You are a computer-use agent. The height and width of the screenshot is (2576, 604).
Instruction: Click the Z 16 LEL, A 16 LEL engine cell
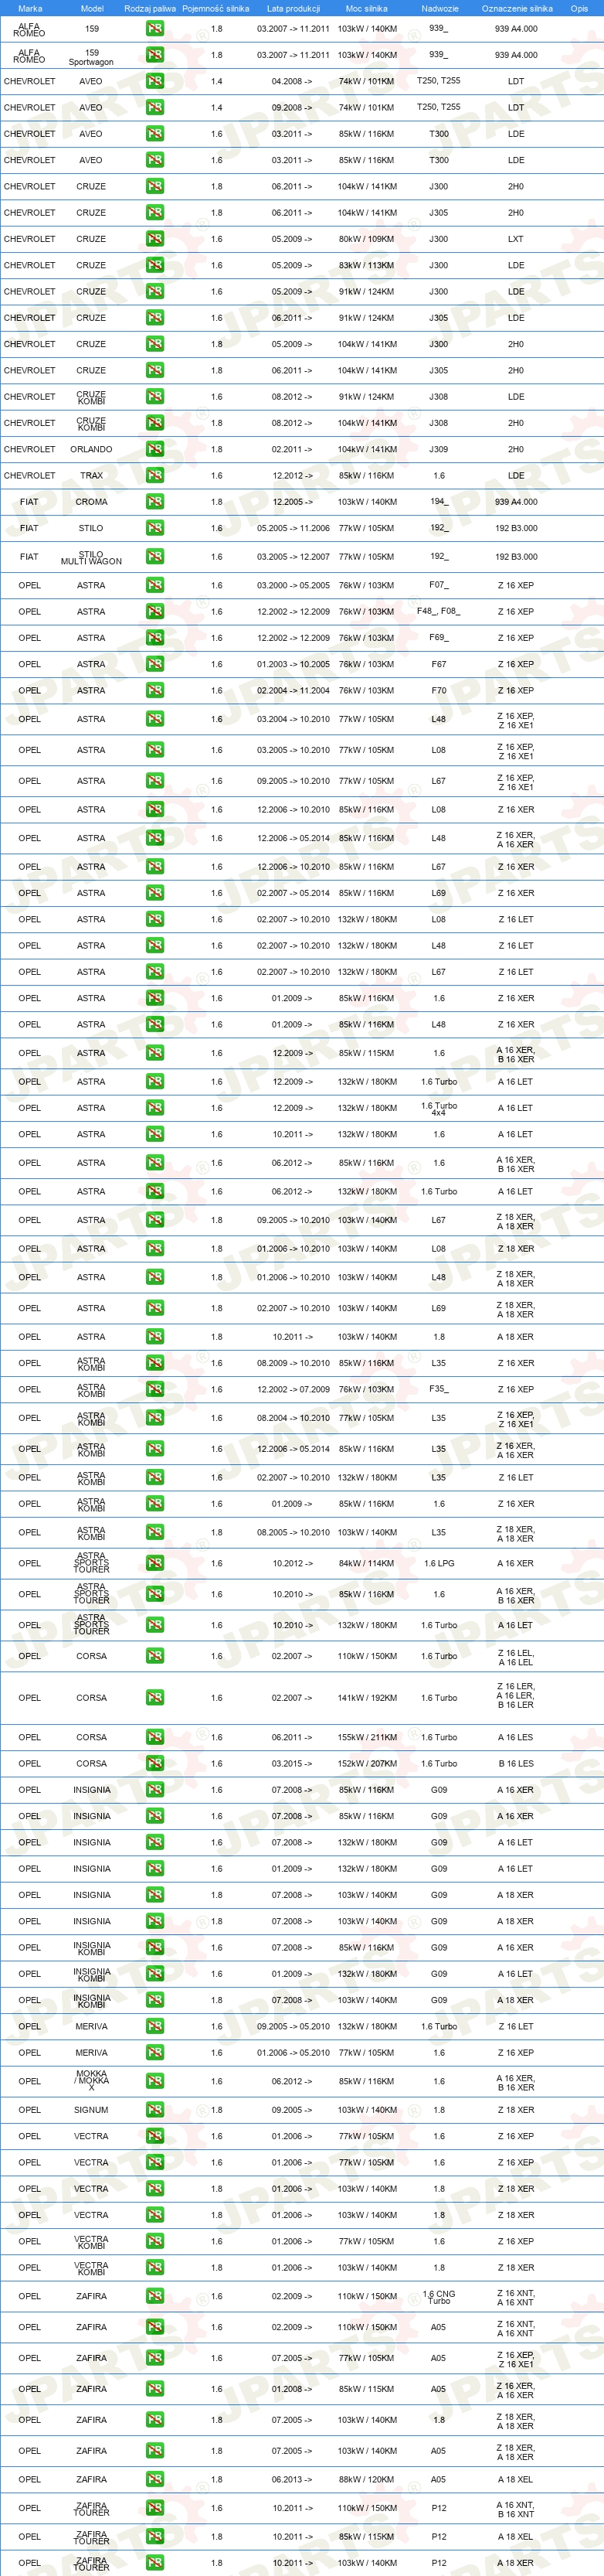(x=515, y=1656)
